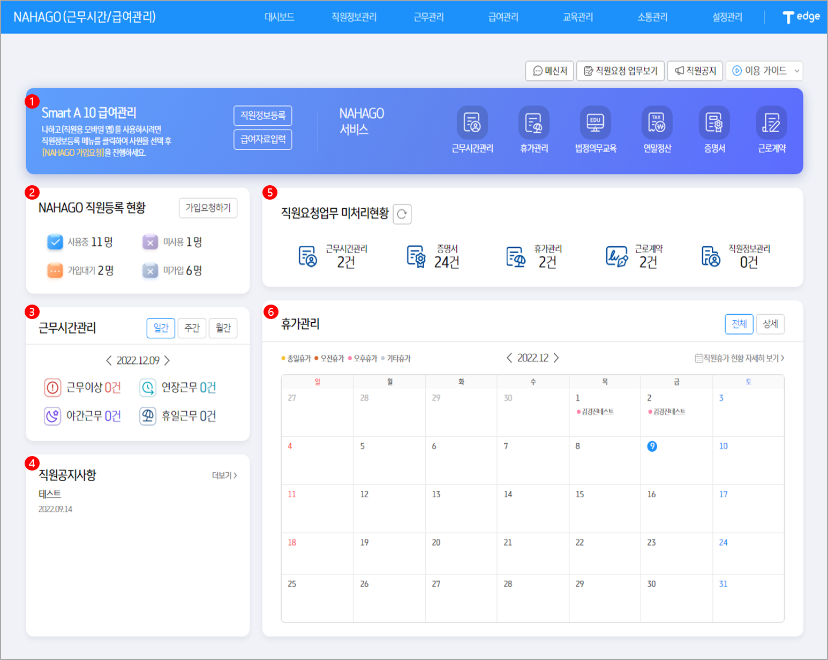
Task: Go to previous day before 2022.12.09
Action: (x=109, y=360)
